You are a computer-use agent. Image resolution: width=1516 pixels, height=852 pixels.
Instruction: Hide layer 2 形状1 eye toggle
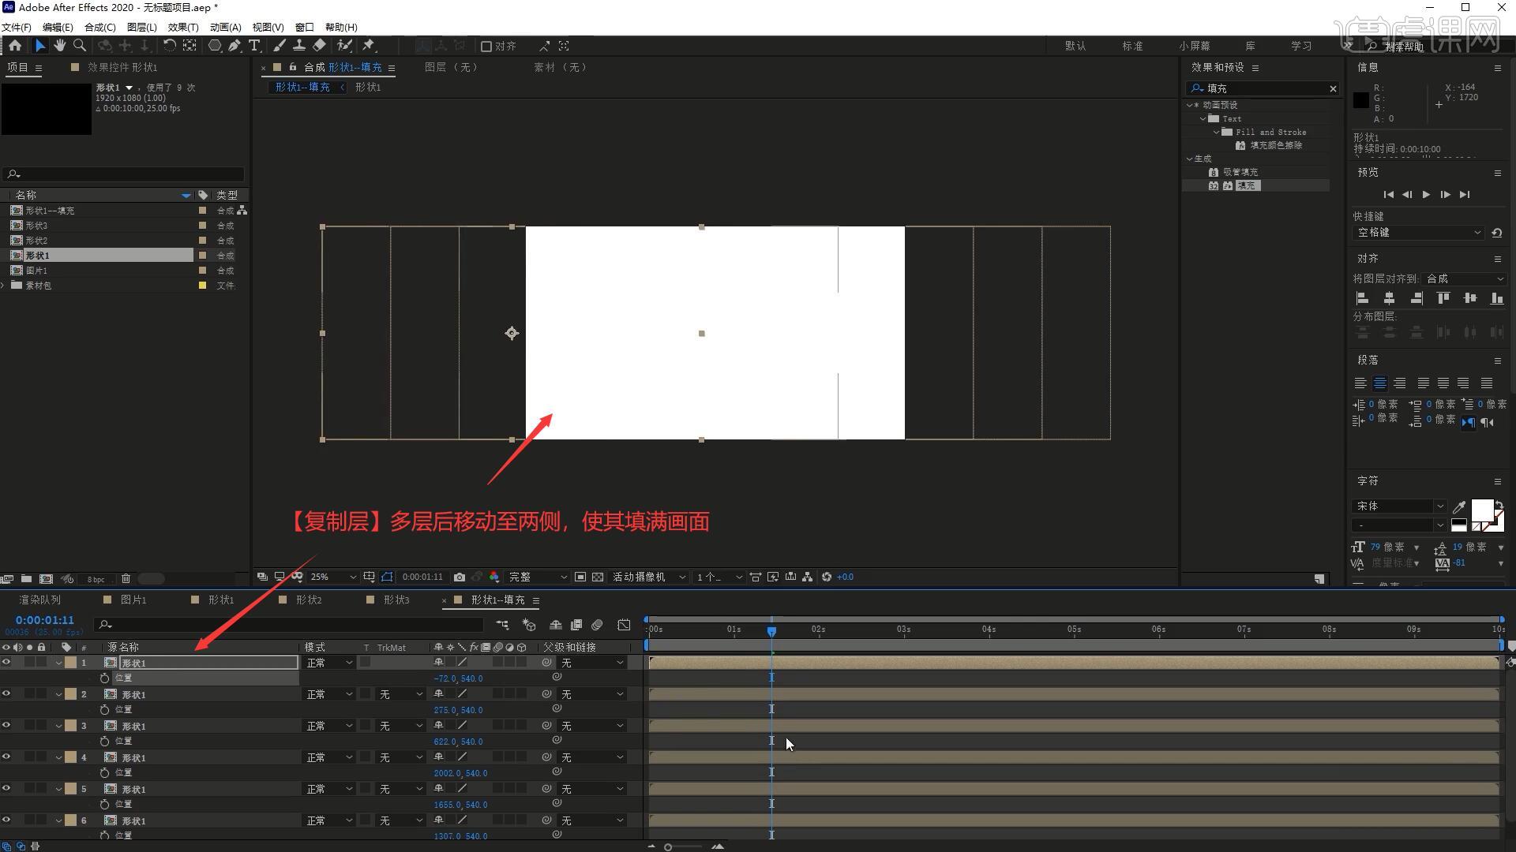[x=6, y=694]
